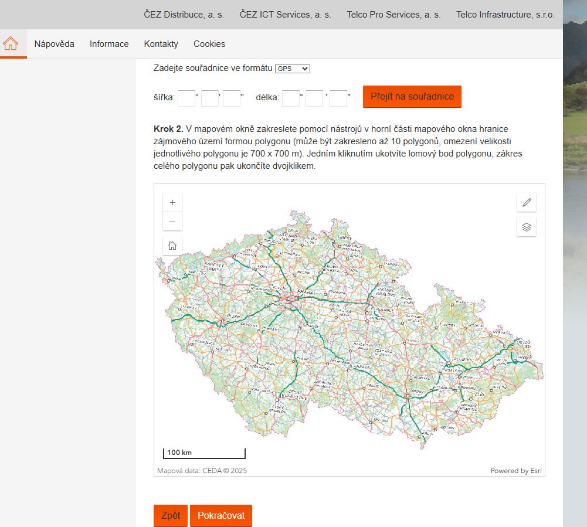Focus the šířka degrees input field
Image resolution: width=587 pixels, height=527 pixels.
pyautogui.click(x=186, y=98)
